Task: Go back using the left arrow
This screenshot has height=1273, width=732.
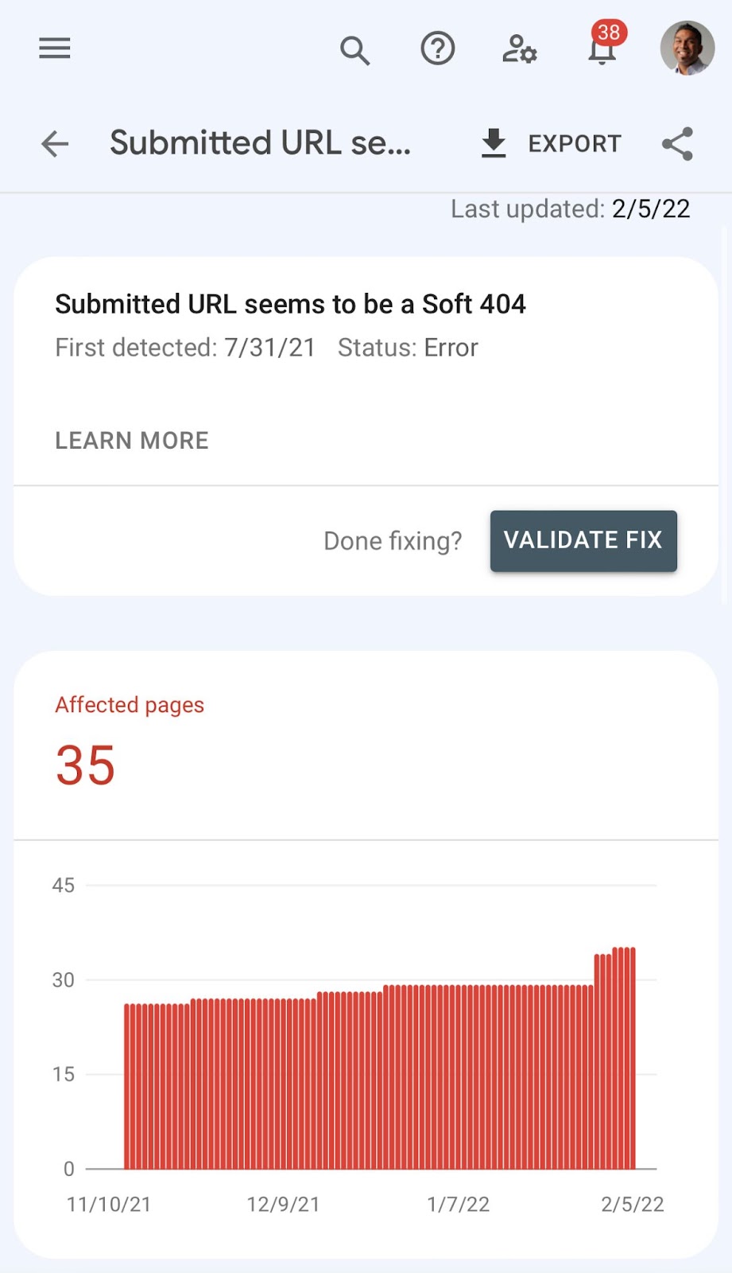Action: pos(55,144)
